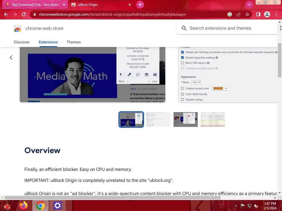282x211 pixels.
Task: Click the vertical page scrollbar thumb
Action: pyautogui.click(x=280, y=60)
